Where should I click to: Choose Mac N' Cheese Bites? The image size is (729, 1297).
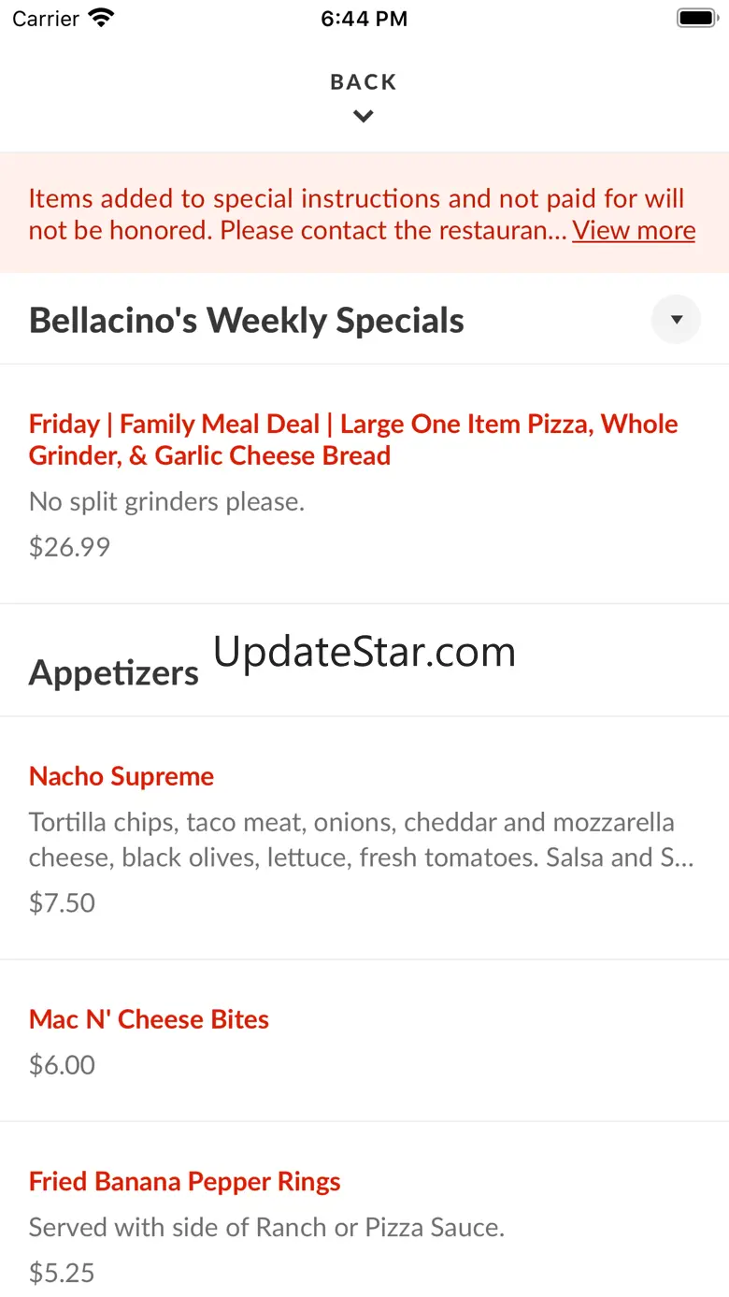(x=150, y=1019)
